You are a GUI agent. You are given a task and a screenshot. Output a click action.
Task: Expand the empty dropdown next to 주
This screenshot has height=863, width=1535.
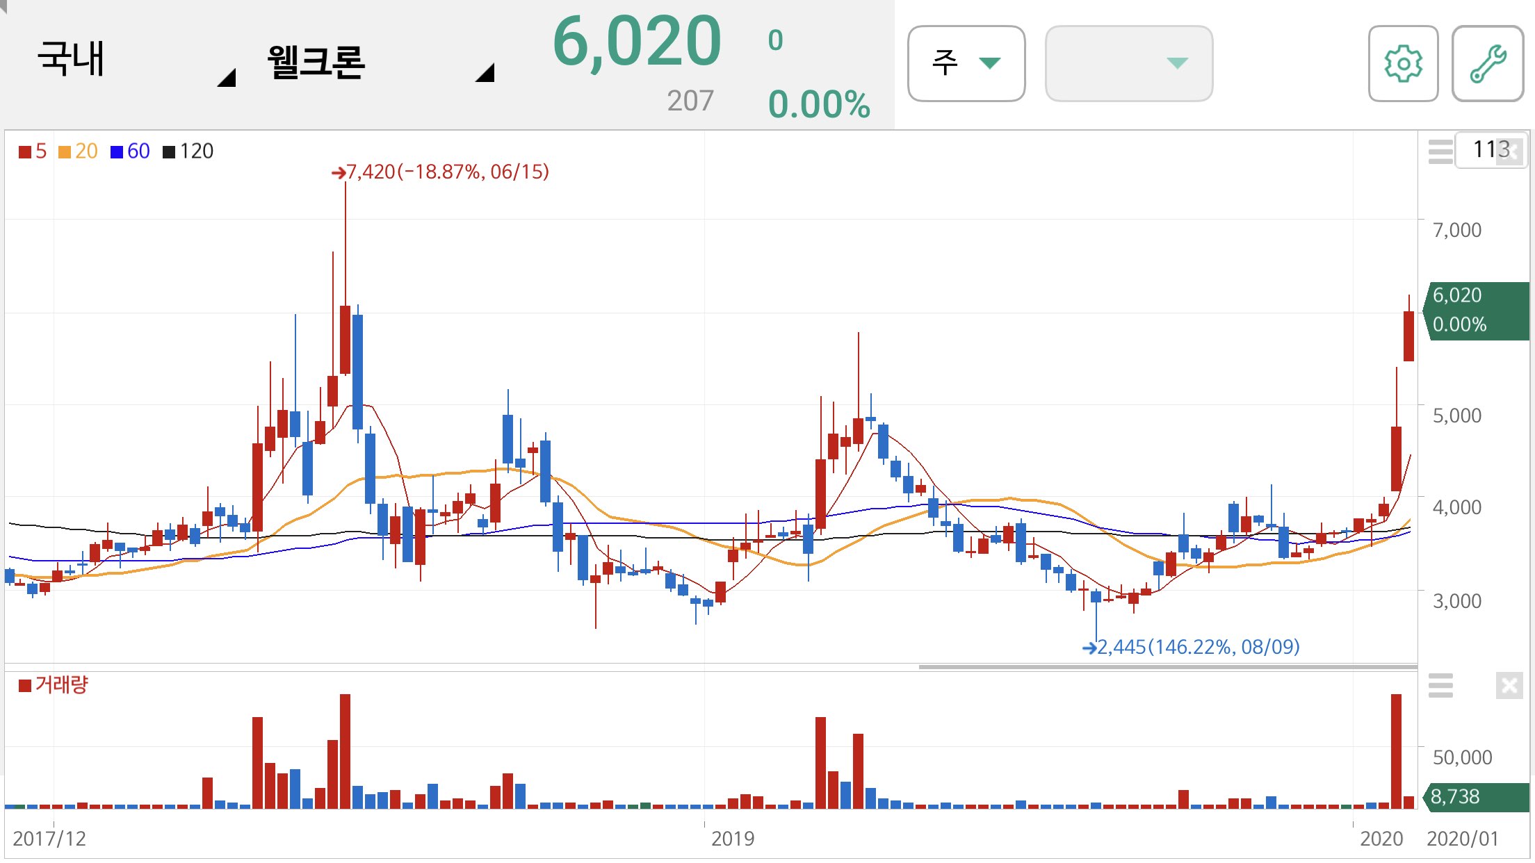(x=1129, y=64)
